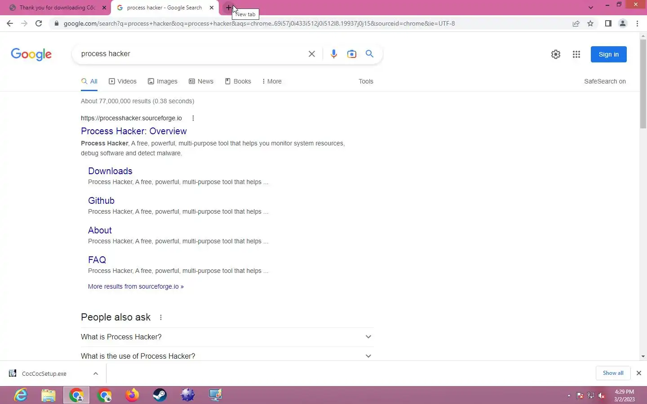Open People also ask options menu
The height and width of the screenshot is (404, 647).
161,317
